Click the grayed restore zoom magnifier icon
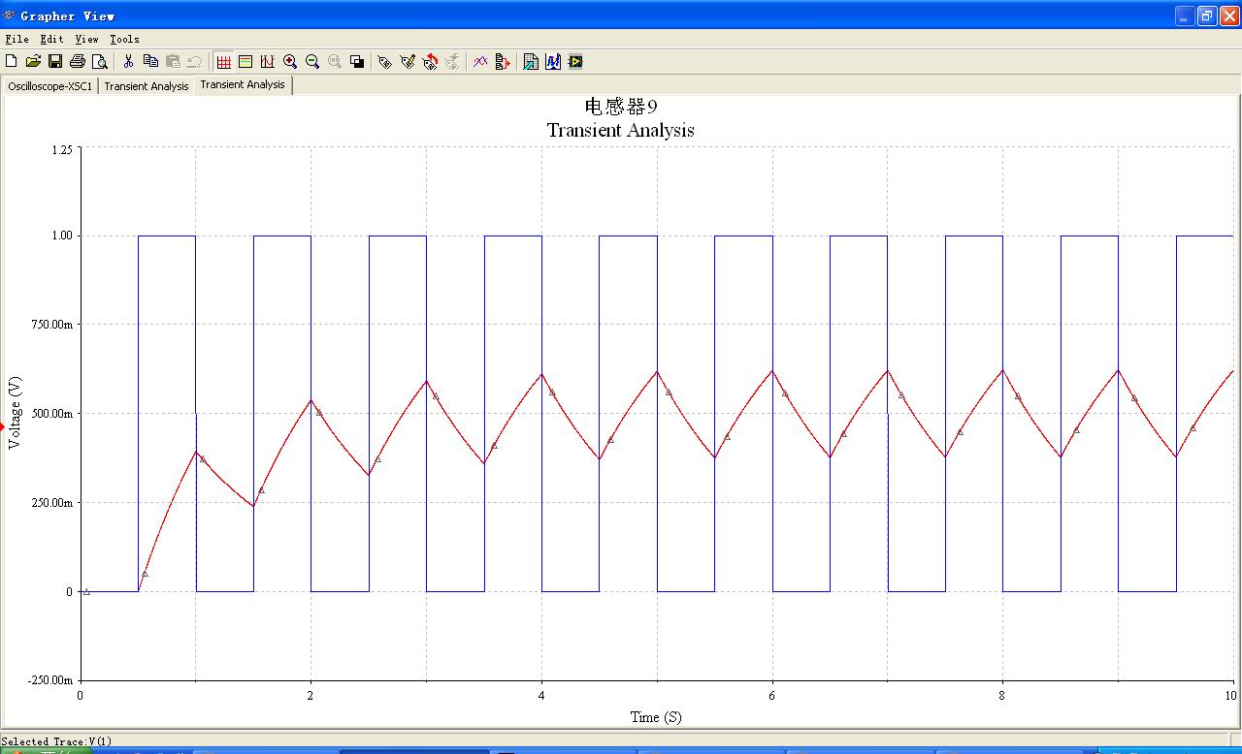The image size is (1242, 754). pyautogui.click(x=335, y=61)
